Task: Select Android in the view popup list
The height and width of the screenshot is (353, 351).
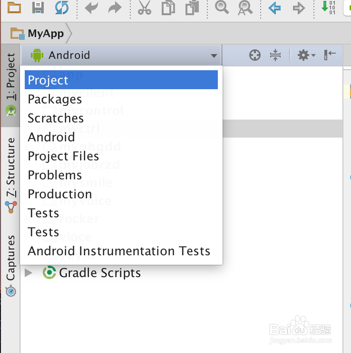Action: (x=121, y=137)
